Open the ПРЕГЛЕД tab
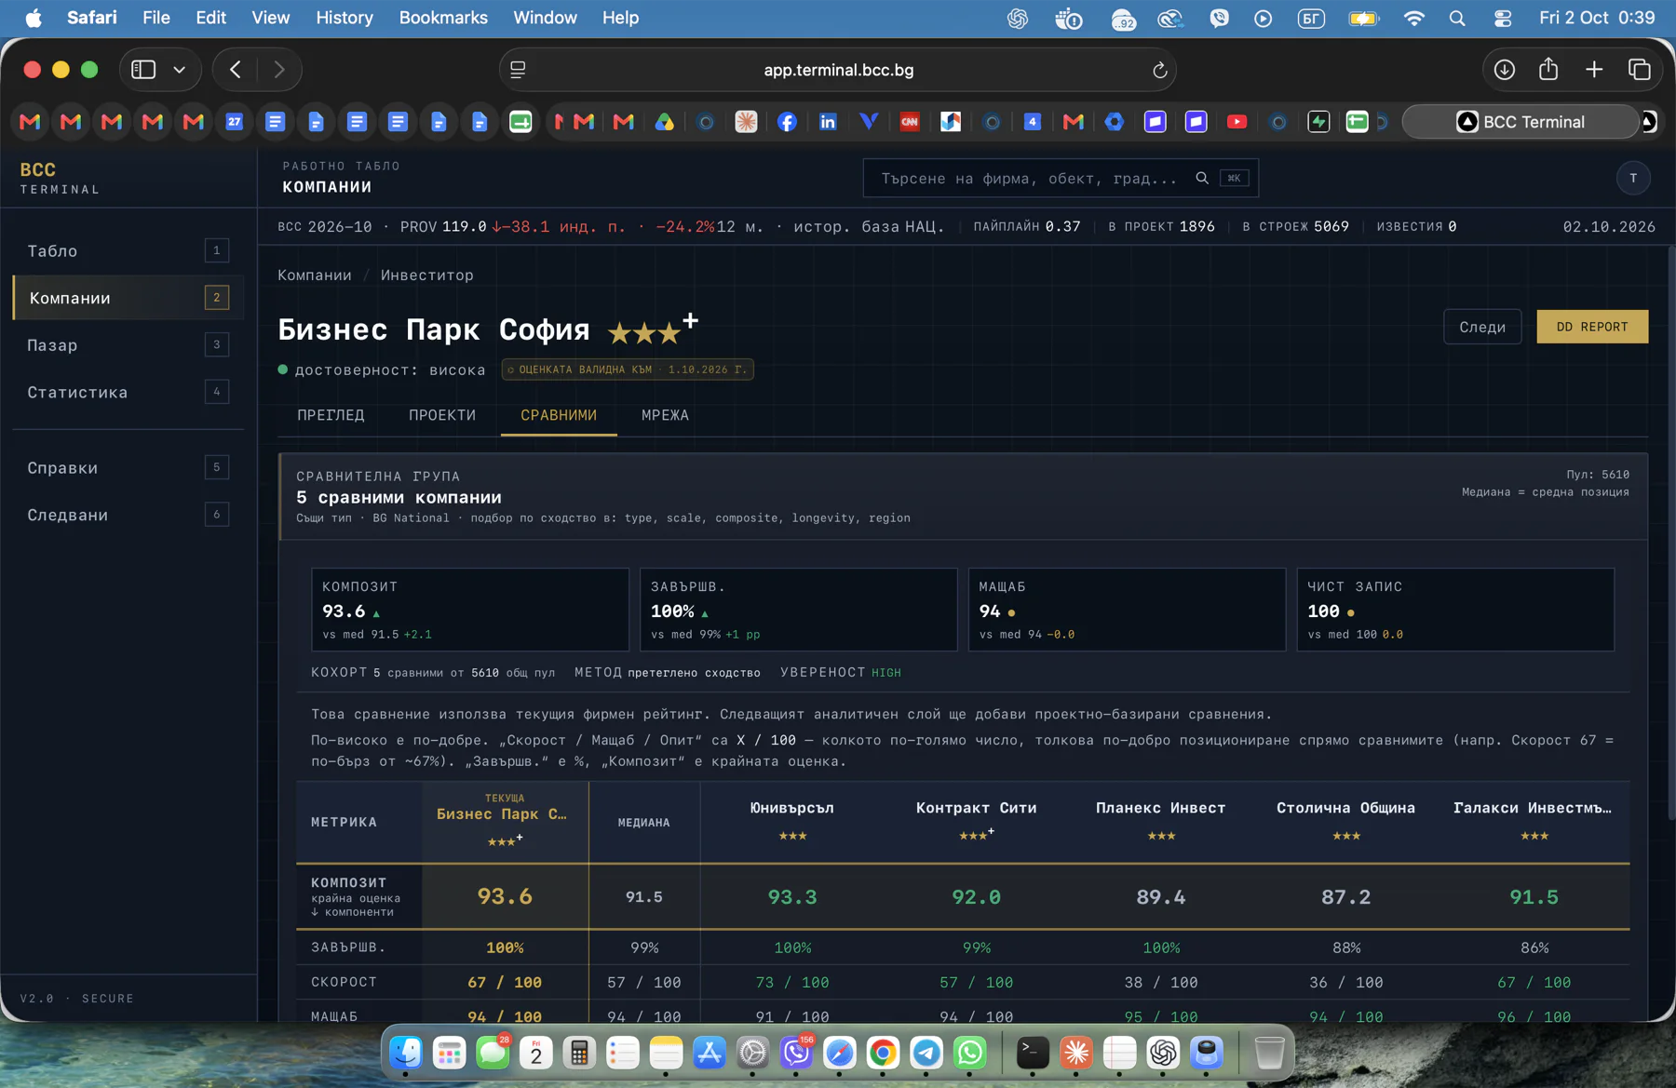The height and width of the screenshot is (1088, 1676). (331, 415)
